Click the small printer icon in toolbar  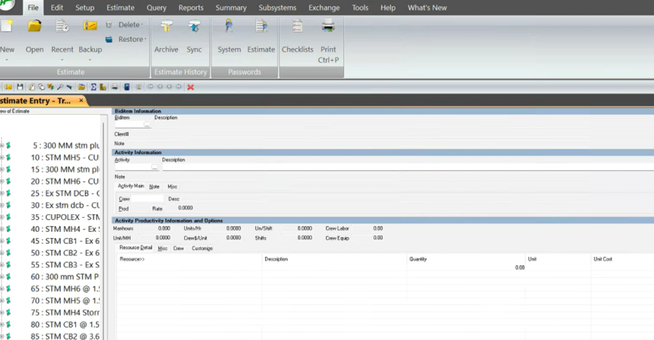click(x=114, y=87)
